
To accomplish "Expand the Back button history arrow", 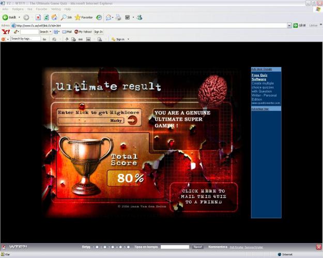I will (x=20, y=17).
